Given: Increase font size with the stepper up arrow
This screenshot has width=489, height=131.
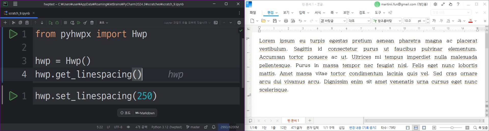Looking at the screenshot, I should click(x=428, y=20).
